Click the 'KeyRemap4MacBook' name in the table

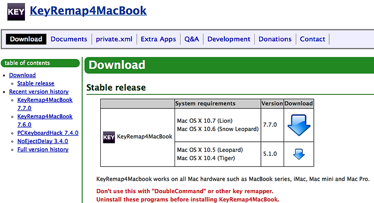click(144, 136)
